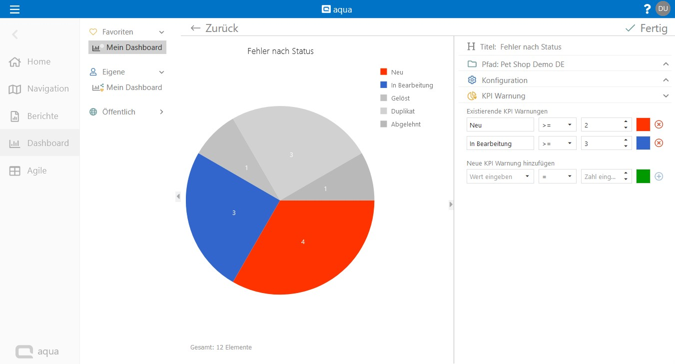Toggle 'Gelöst' legend entry in chart
The image size is (675, 364).
tap(400, 98)
